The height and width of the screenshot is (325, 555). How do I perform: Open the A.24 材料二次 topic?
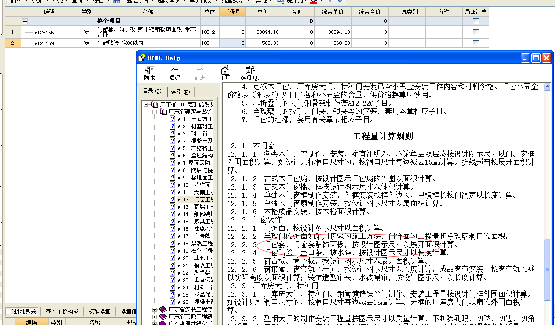[x=195, y=287]
